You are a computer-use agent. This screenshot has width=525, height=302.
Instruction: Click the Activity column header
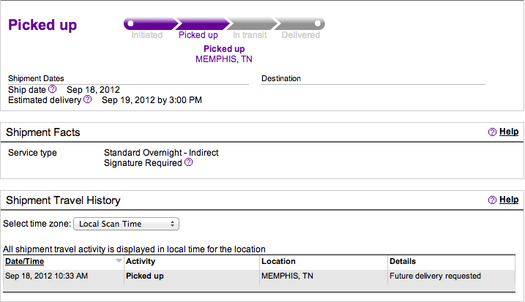point(141,261)
